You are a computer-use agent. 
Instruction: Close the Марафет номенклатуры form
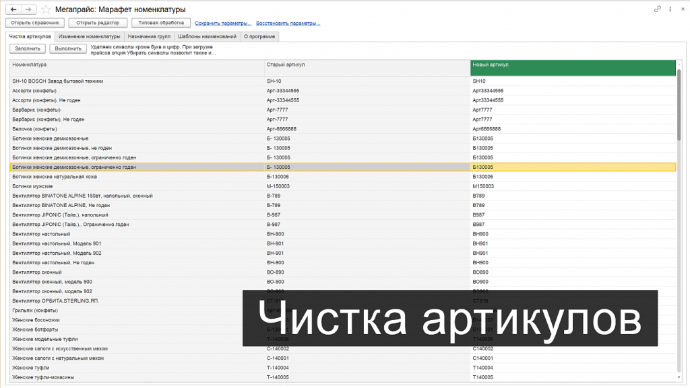pos(683,9)
